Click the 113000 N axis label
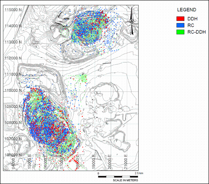Screen dimensions: 209x184 click(13, 42)
